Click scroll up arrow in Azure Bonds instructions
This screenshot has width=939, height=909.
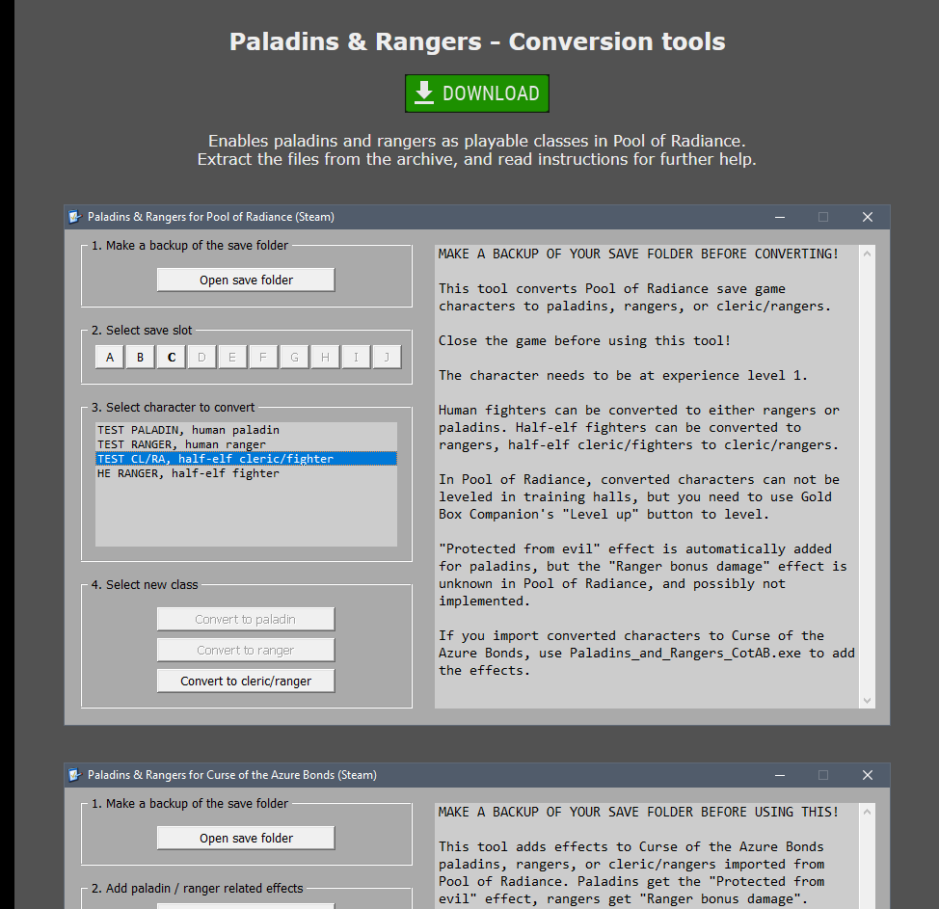(867, 812)
